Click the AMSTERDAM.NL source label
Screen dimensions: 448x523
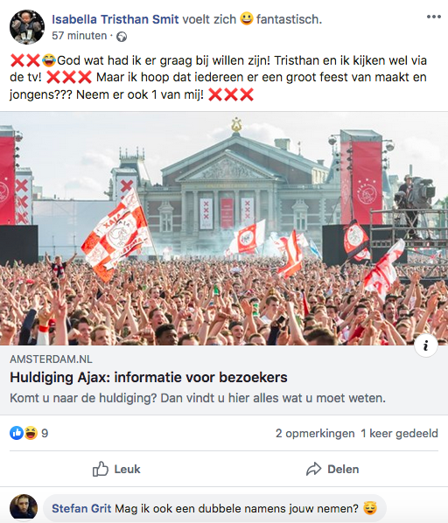pyautogui.click(x=51, y=359)
